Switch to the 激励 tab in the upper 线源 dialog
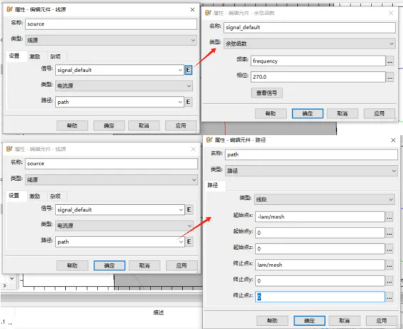This screenshot has width=403, height=329. (x=34, y=56)
